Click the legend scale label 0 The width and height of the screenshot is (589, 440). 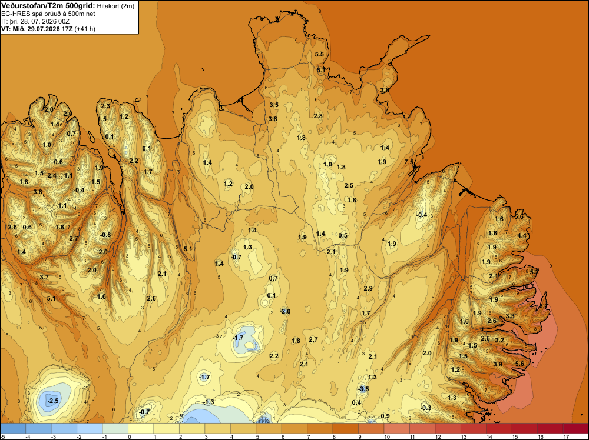[x=130, y=436]
